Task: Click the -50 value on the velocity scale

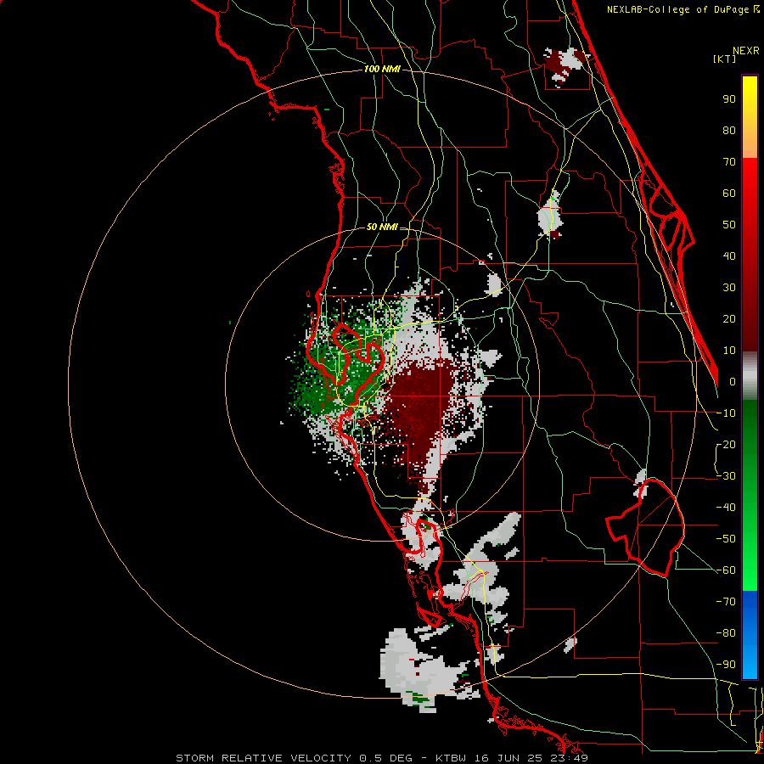Action: coord(726,538)
